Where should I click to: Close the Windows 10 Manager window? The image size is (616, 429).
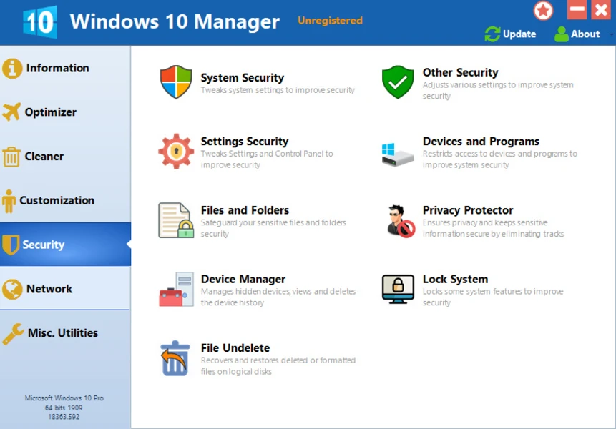[x=601, y=9]
